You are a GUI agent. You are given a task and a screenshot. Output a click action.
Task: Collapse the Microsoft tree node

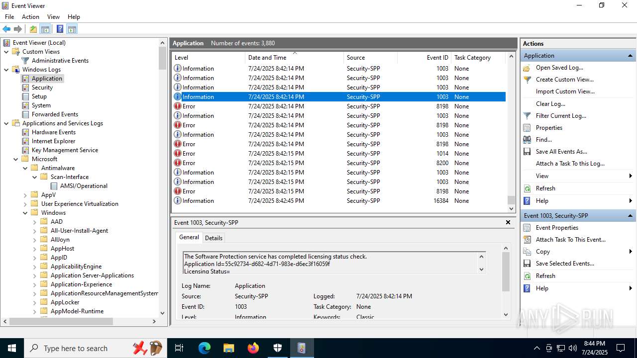coord(16,159)
